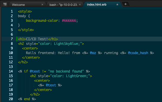Screen dimensions: 162x102
Task: Switch to the Welcome tab
Action: coord(18,5)
